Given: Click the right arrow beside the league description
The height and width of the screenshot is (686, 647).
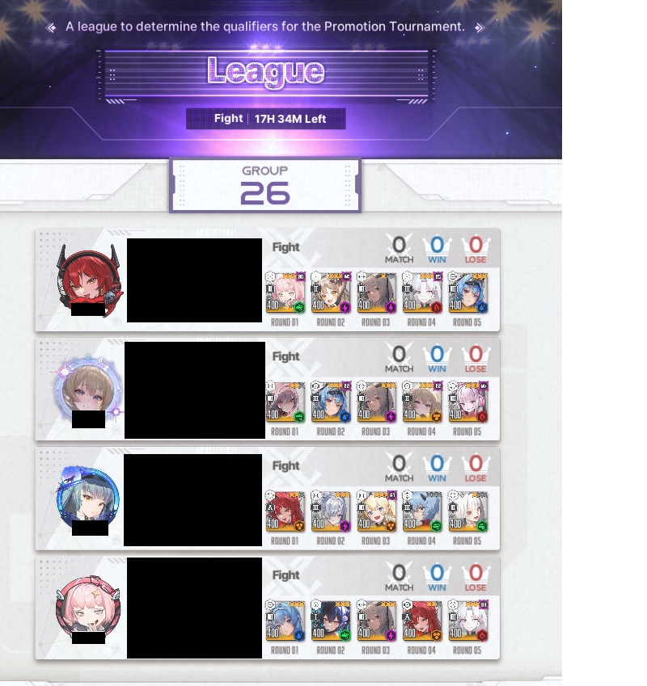Looking at the screenshot, I should (x=480, y=27).
